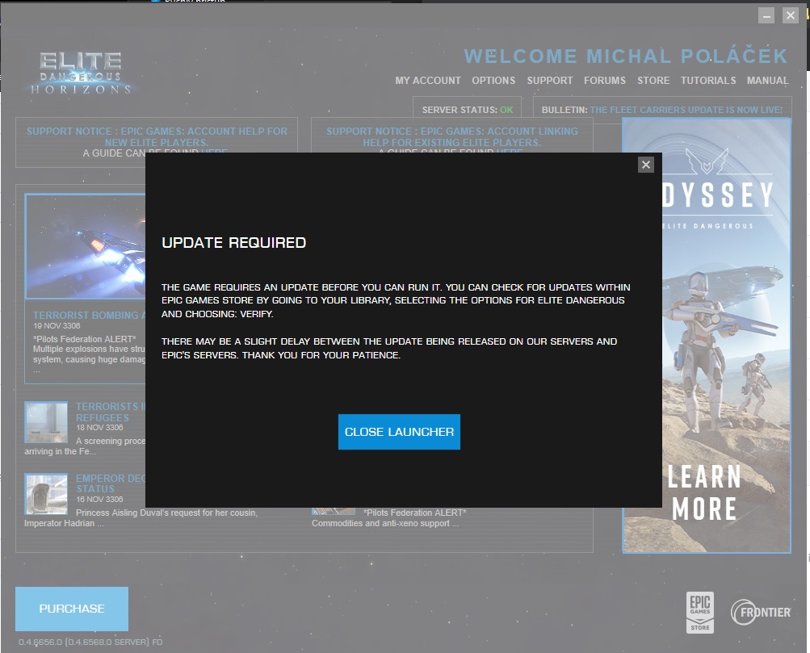The width and height of the screenshot is (810, 653).
Task: Open the Fleet Carriers update bulletin link
Action: (686, 110)
